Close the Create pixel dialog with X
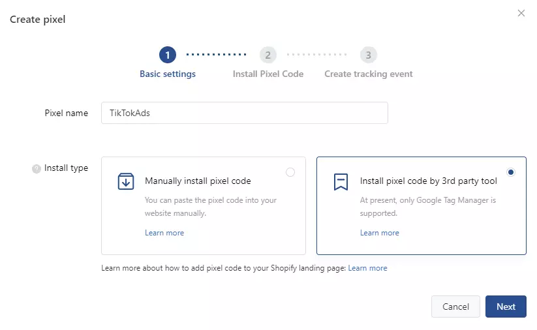 pyautogui.click(x=521, y=13)
